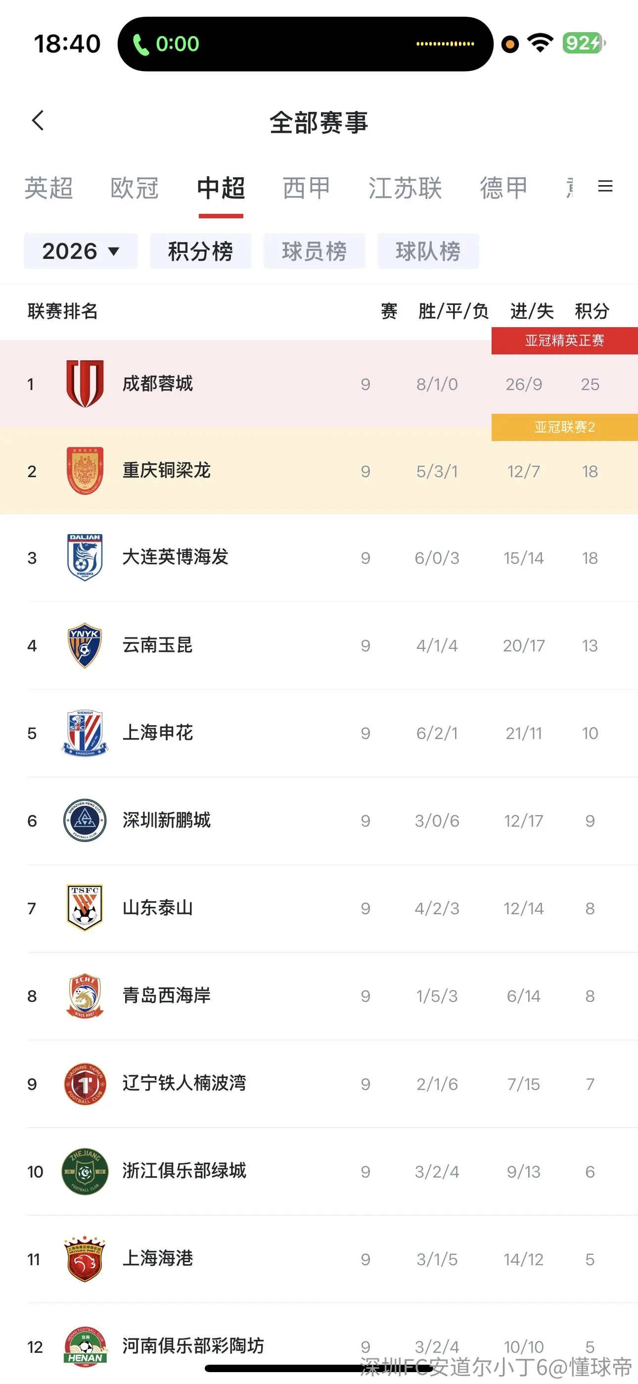Tap the Dalian Yingbo club crest
Image resolution: width=638 pixels, height=1384 pixels.
coord(85,557)
